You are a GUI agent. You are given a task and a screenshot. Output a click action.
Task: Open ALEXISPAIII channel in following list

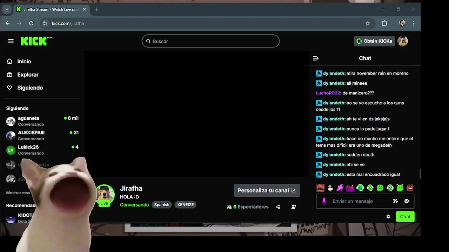pyautogui.click(x=42, y=135)
